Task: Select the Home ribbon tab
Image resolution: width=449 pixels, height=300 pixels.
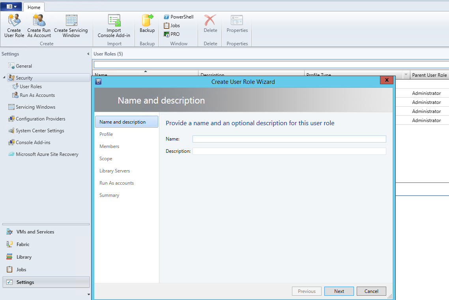Action: [34, 7]
